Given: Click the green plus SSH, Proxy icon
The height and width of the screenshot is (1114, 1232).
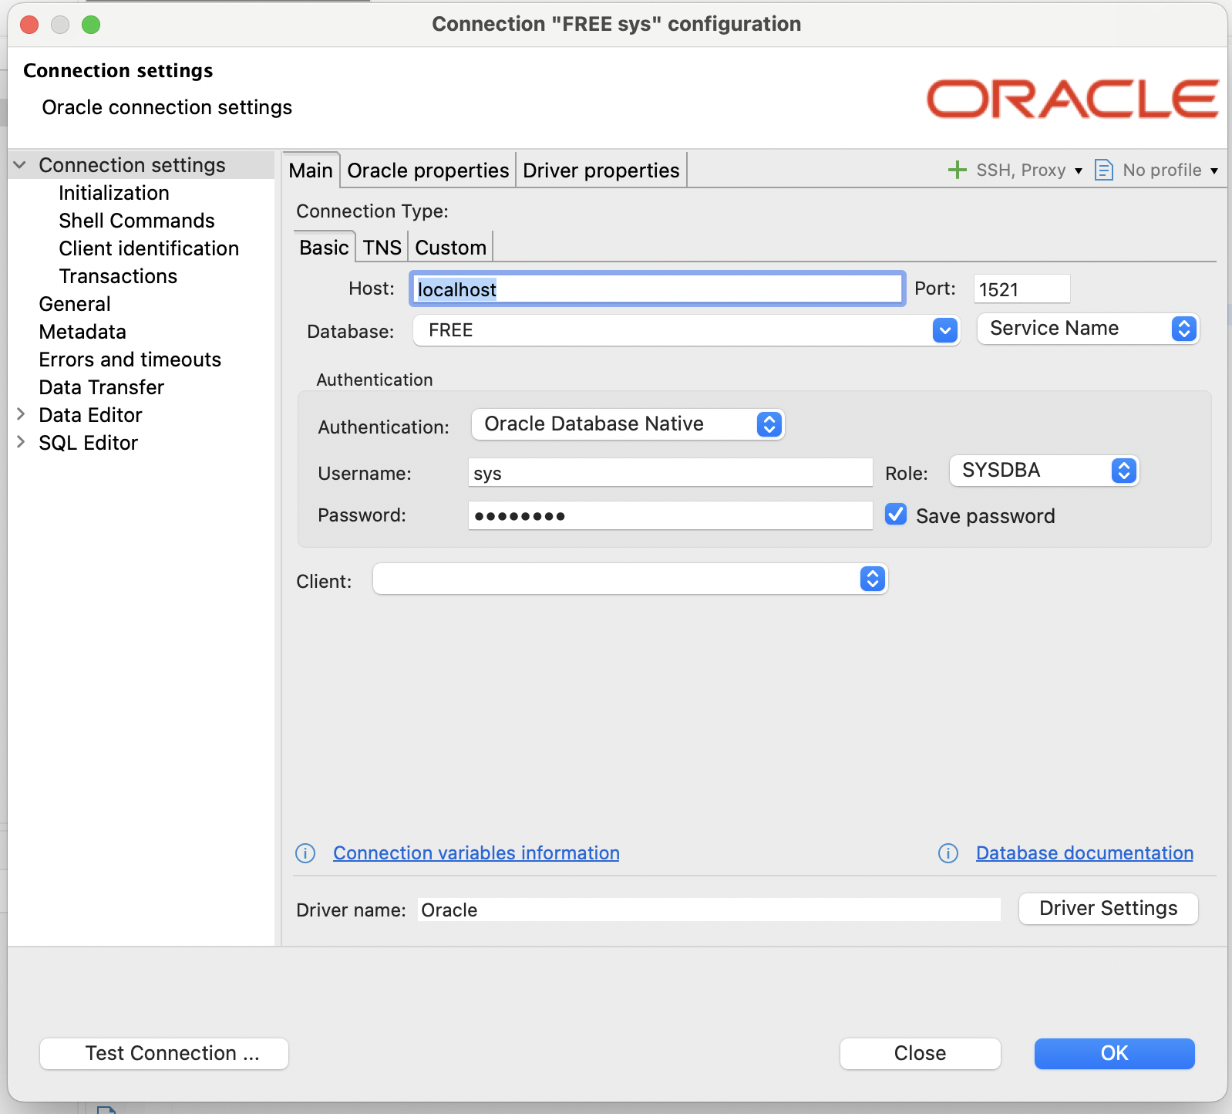Looking at the screenshot, I should click(x=957, y=170).
